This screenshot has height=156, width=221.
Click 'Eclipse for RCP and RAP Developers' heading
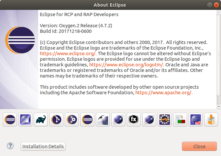click(x=79, y=14)
